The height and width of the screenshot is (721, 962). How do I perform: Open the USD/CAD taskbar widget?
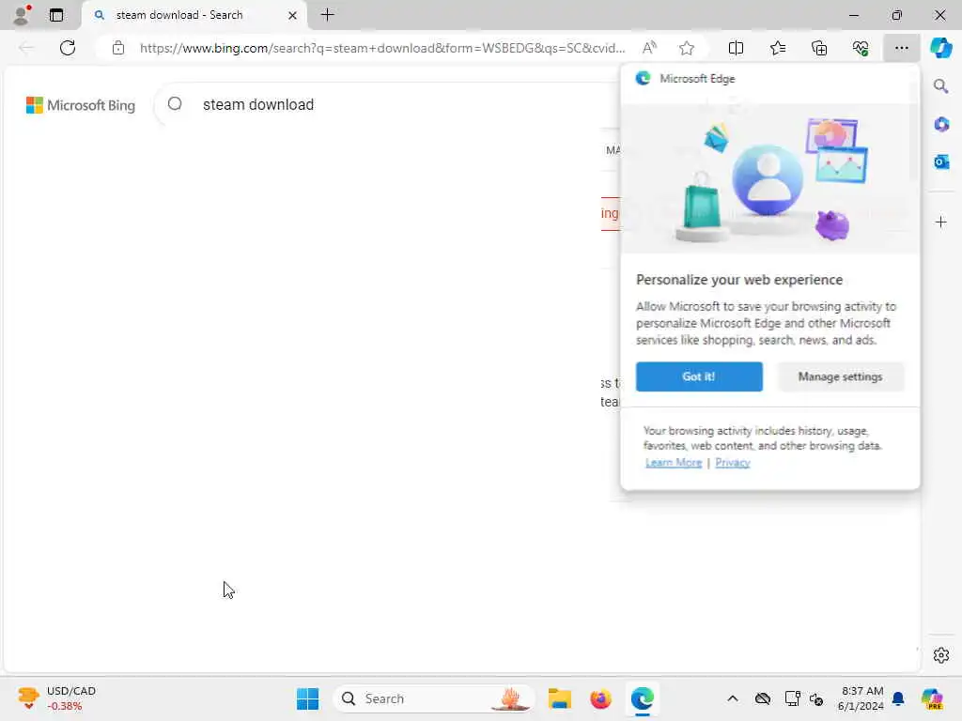(56, 698)
